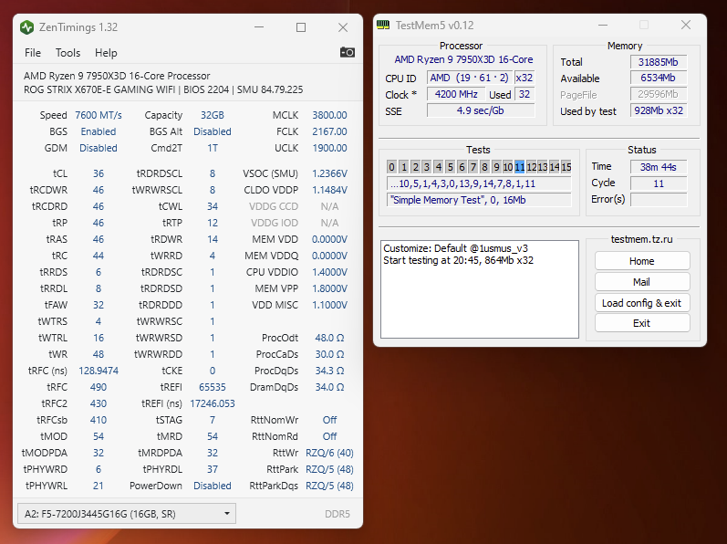This screenshot has width=727, height=544.
Task: Click the Exit button in TestMem5
Action: [642, 323]
